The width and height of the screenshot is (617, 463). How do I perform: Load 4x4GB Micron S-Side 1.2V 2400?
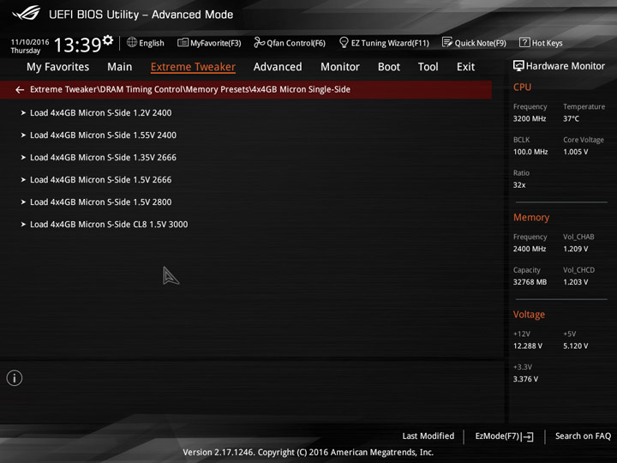[101, 113]
